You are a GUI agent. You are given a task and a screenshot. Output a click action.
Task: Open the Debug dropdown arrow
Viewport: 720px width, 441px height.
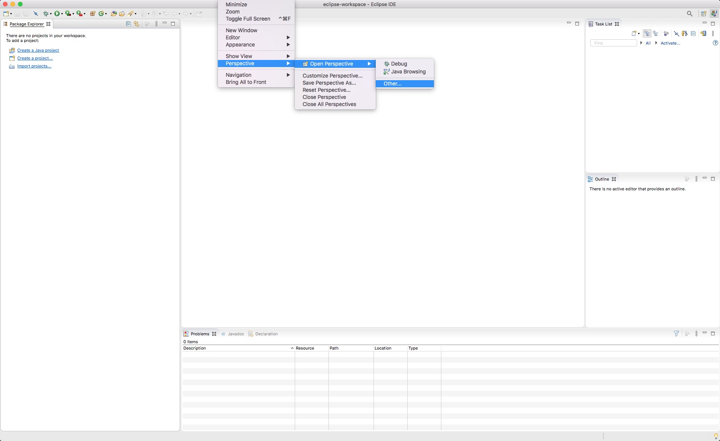tap(51, 14)
